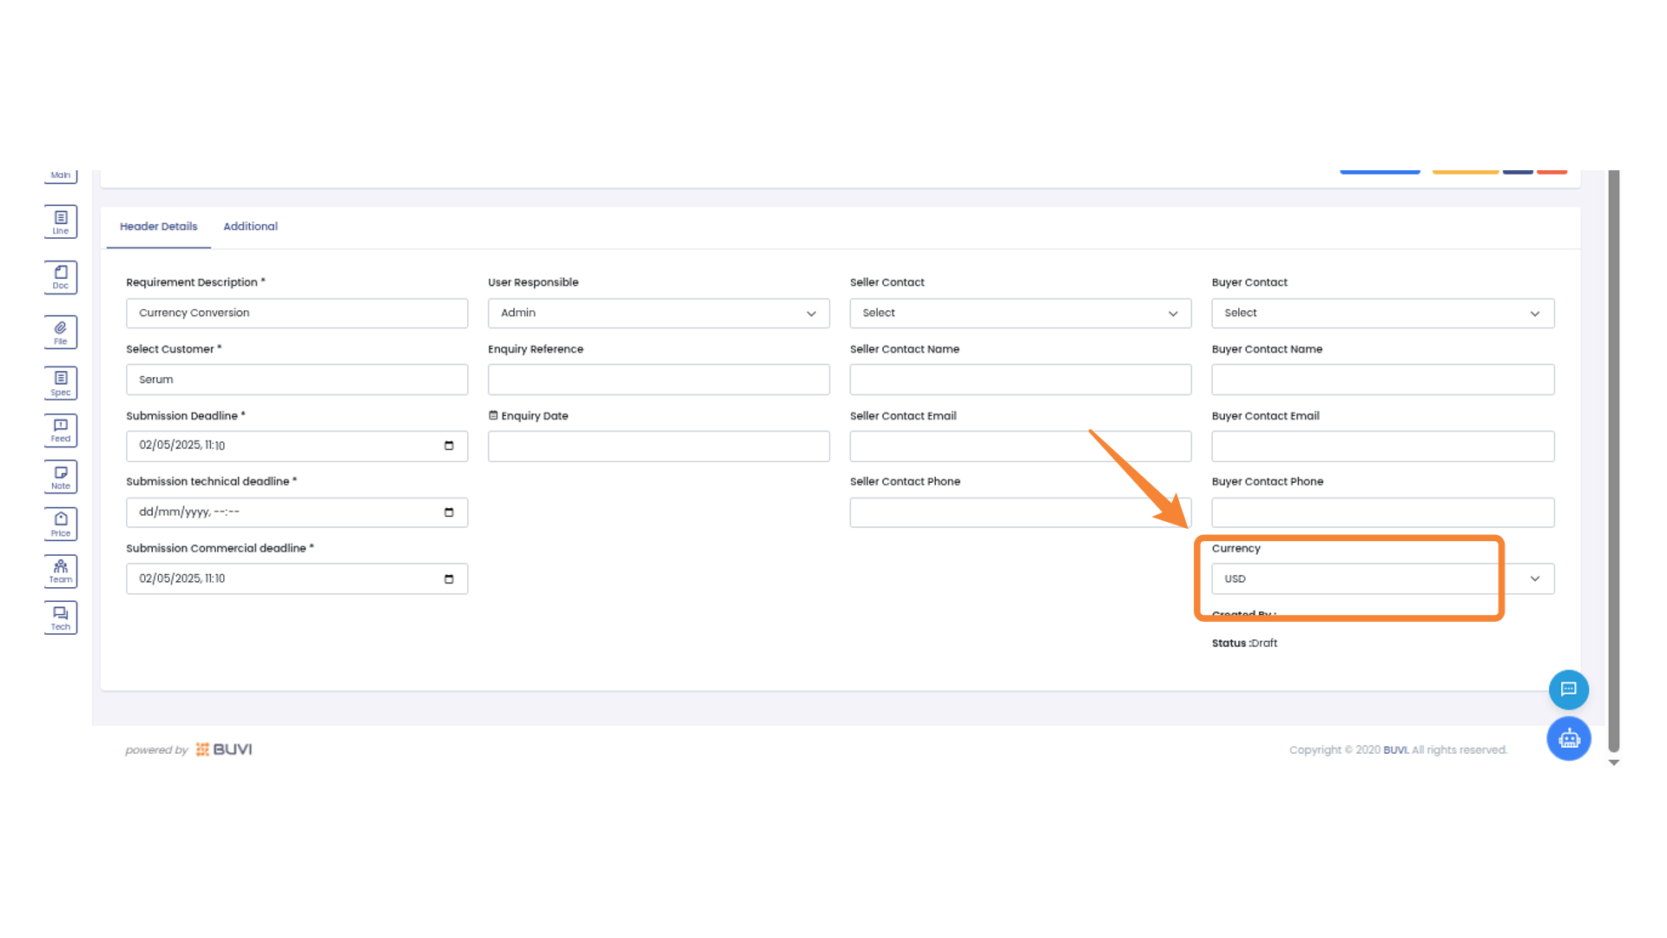The width and height of the screenshot is (1667, 938).
Task: Open the Feed sidebar icon
Action: point(61,430)
